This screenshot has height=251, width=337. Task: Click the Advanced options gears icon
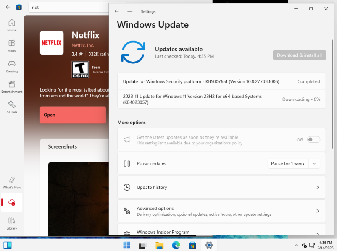coord(127,211)
